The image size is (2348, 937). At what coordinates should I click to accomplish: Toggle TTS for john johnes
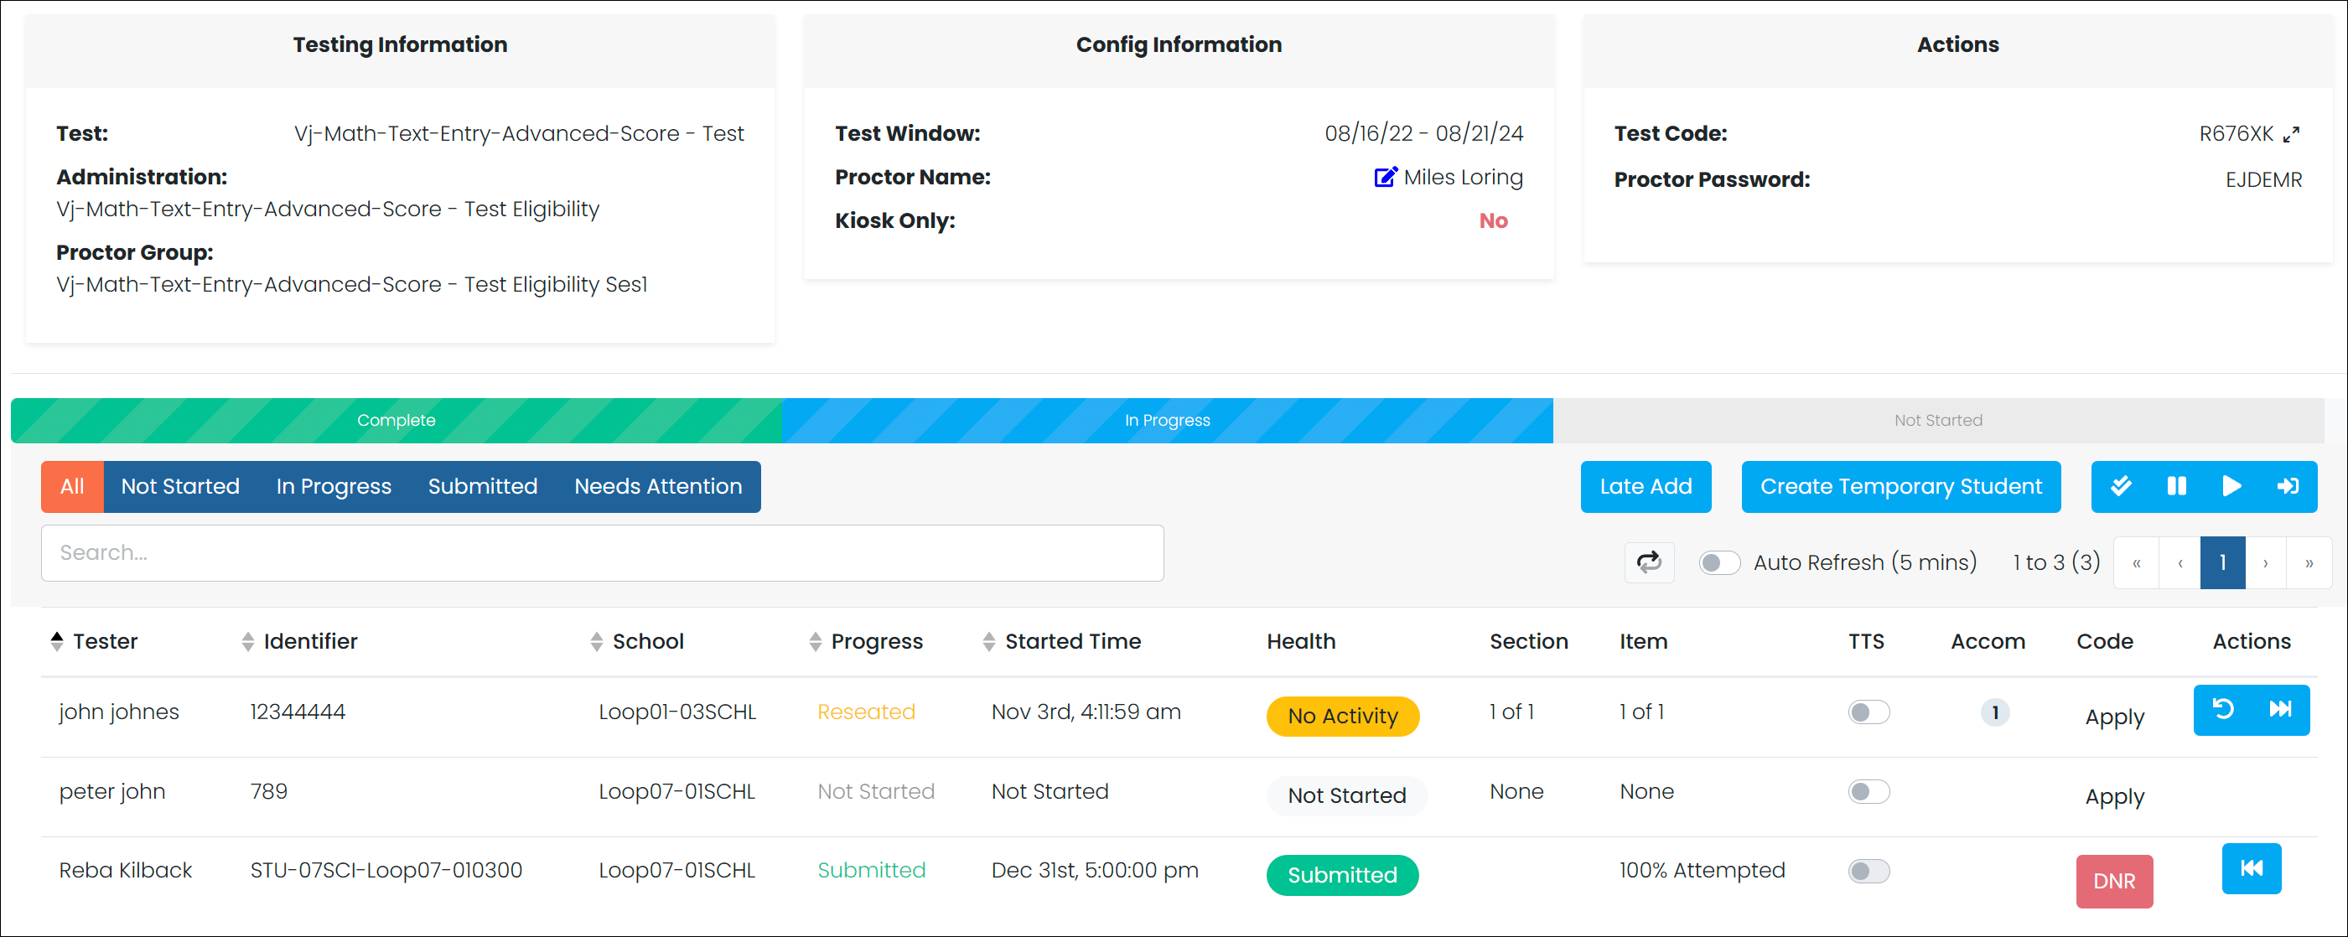point(1868,712)
